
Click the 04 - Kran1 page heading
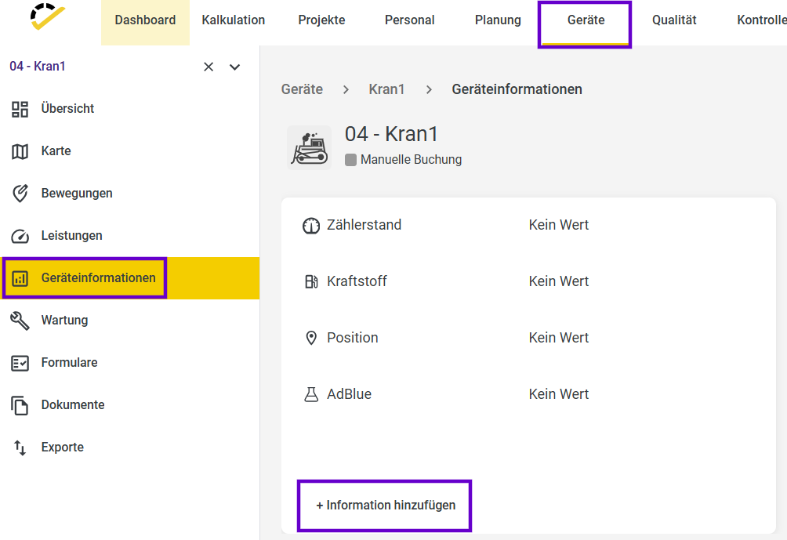tap(391, 135)
